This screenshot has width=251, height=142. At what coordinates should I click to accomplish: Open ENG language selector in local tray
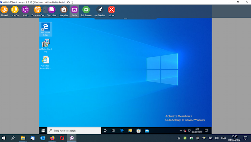224,138
